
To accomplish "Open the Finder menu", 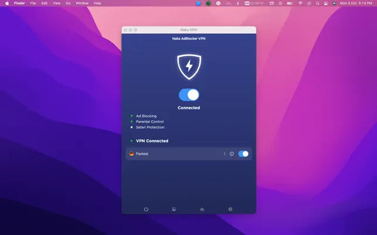I will [19, 4].
